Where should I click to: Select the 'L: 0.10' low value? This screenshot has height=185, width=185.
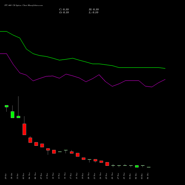click(x=94, y=13)
